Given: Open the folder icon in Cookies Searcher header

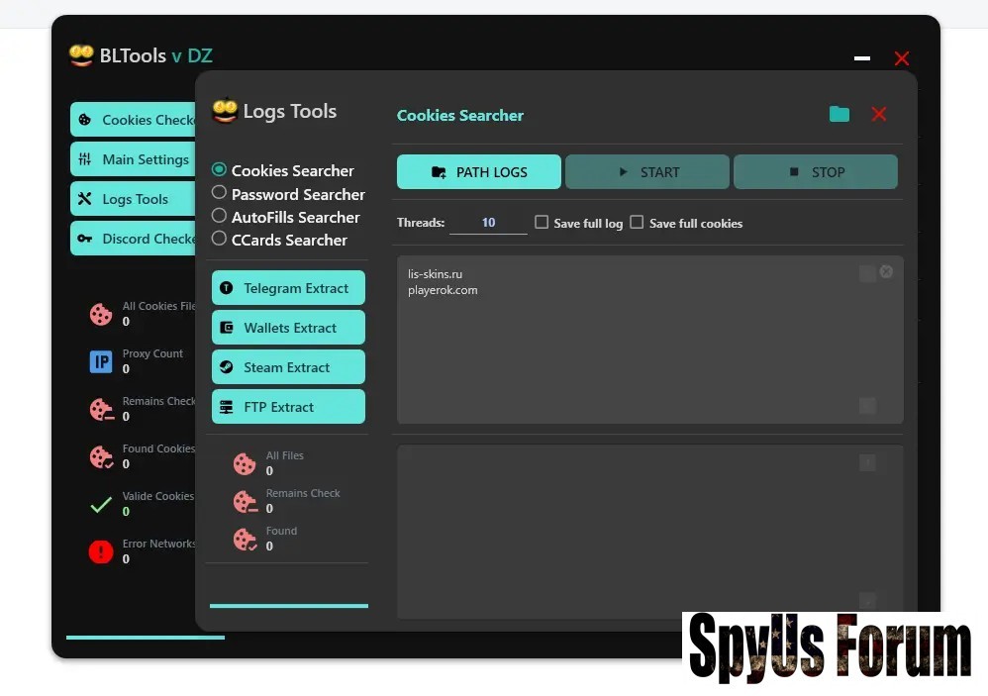Looking at the screenshot, I should (x=840, y=114).
